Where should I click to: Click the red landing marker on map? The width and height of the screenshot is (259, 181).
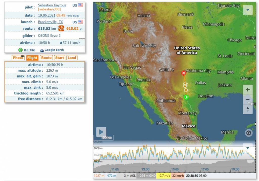coord(184,73)
